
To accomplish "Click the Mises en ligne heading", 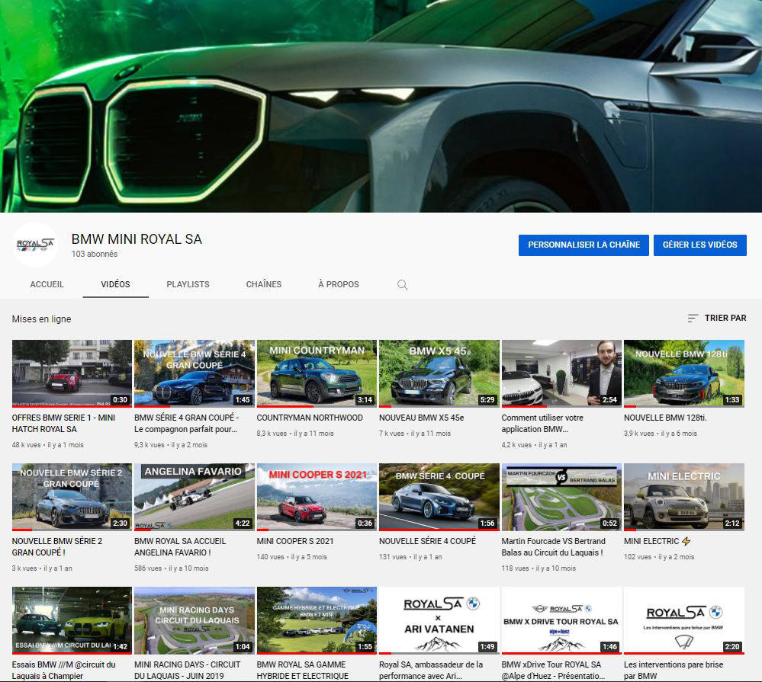I will (x=41, y=319).
